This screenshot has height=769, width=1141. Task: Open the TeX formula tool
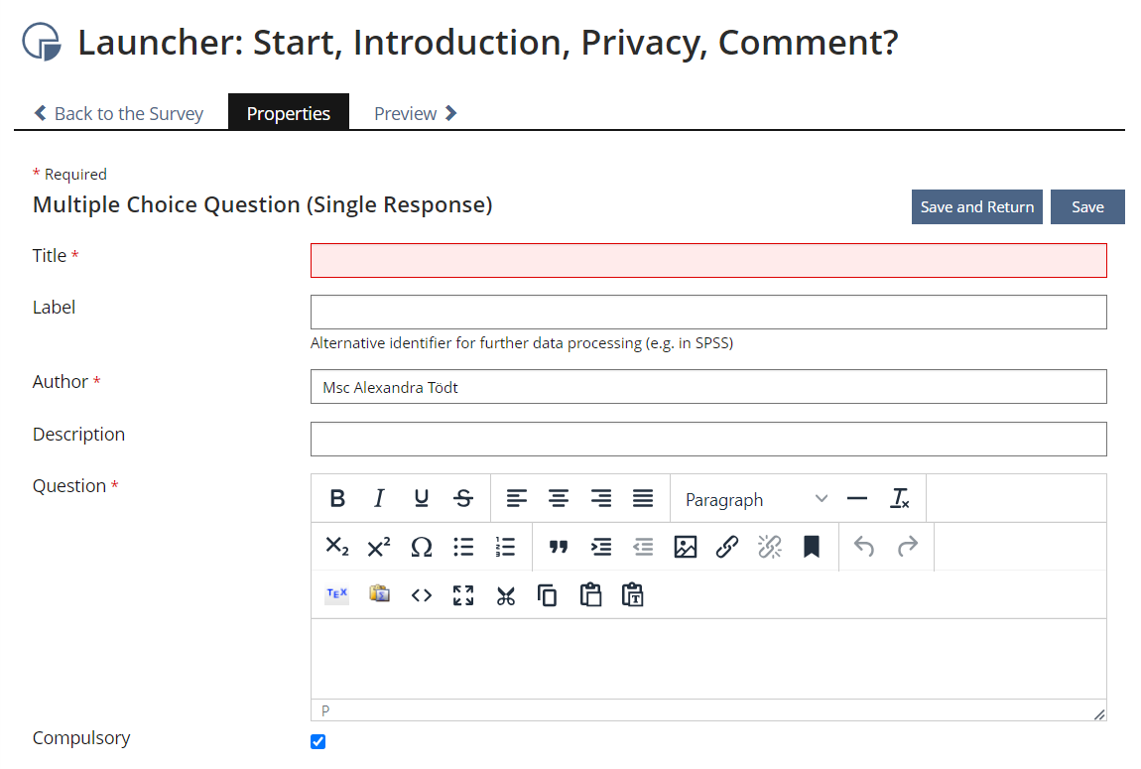336,595
